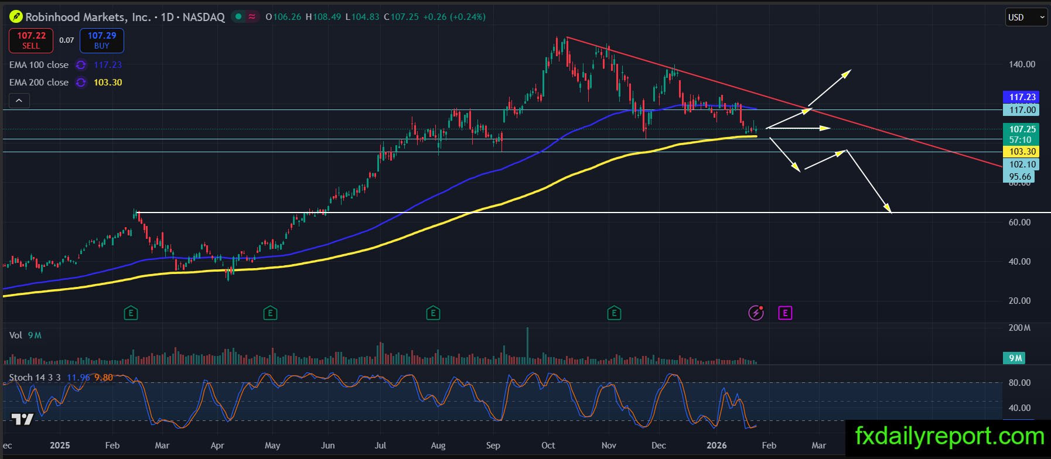Click the 2026 label on time axis
Screen dimensions: 1051x459
716,446
